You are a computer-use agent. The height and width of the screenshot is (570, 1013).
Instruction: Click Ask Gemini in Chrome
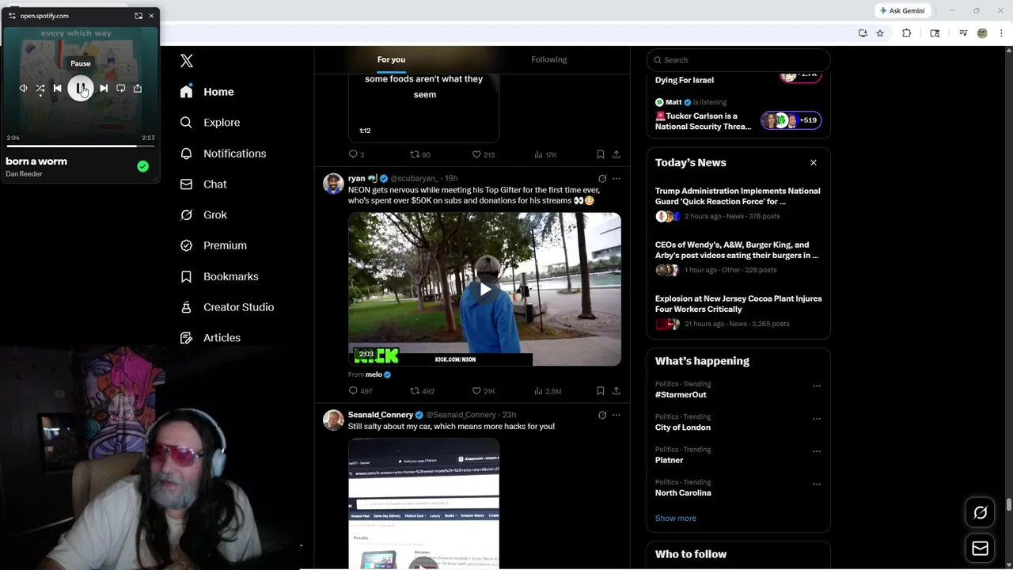tap(903, 11)
